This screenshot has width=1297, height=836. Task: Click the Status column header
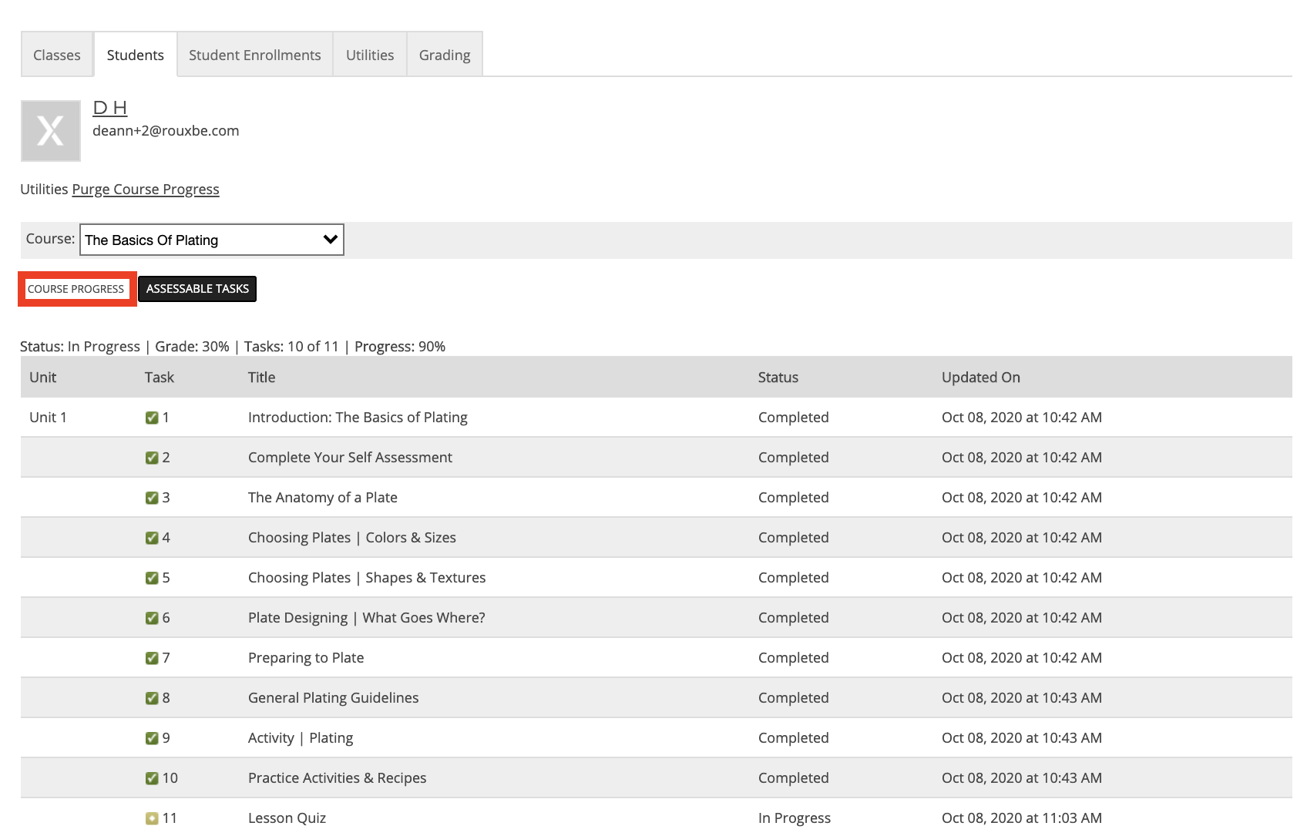point(778,378)
